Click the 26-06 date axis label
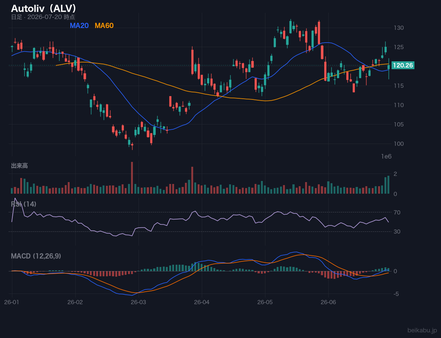Viewport: 441px width, 338px height. coord(328,302)
